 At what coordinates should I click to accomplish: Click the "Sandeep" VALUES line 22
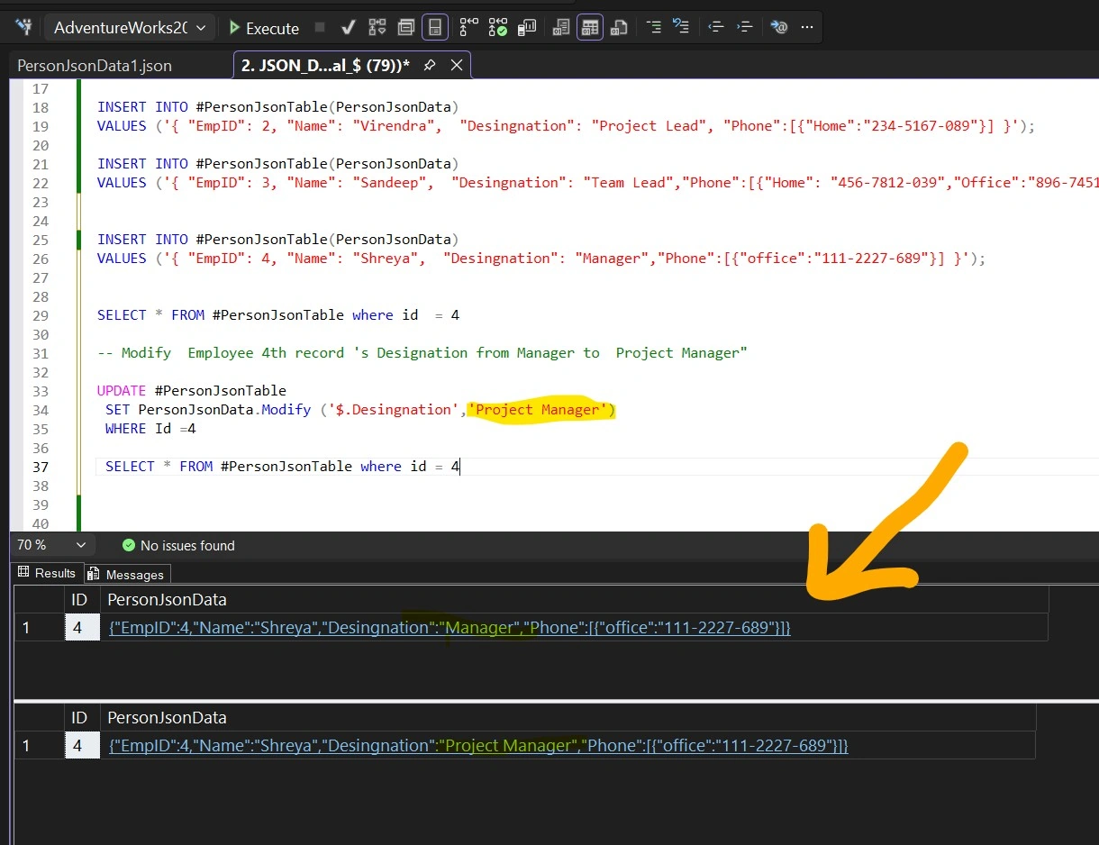coord(597,183)
